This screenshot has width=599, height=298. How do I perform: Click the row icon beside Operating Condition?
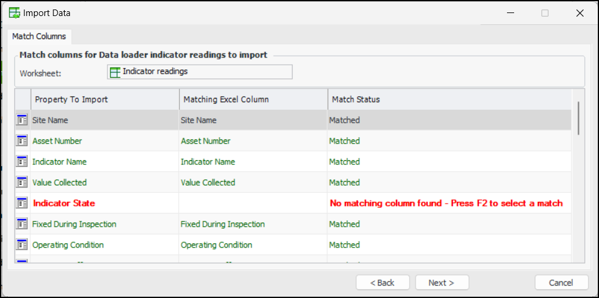point(22,245)
